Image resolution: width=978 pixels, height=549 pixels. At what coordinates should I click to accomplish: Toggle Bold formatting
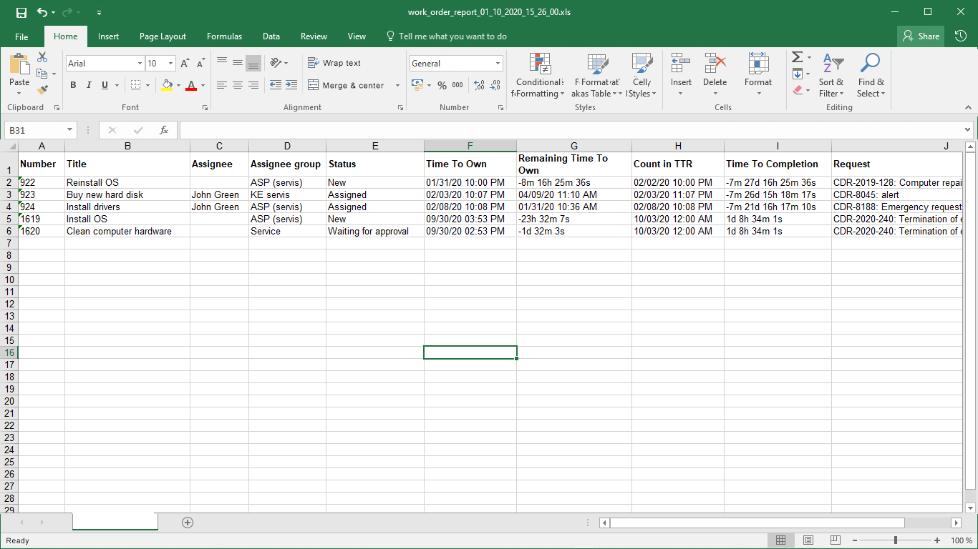(73, 85)
